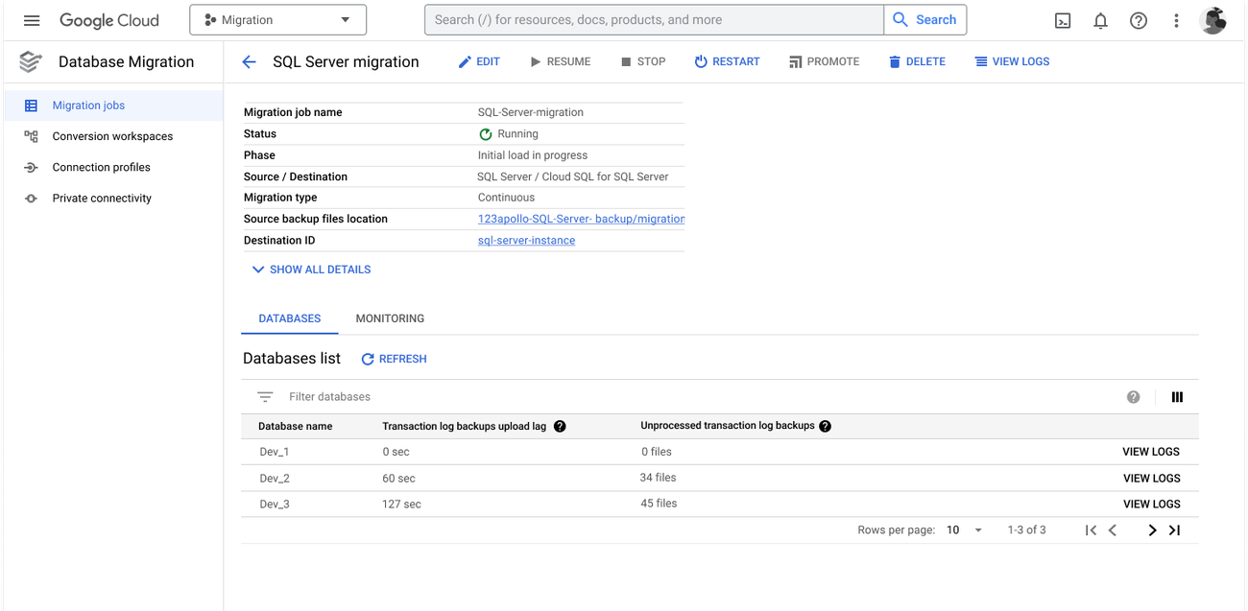
Task: Click the Search button
Action: tap(925, 20)
